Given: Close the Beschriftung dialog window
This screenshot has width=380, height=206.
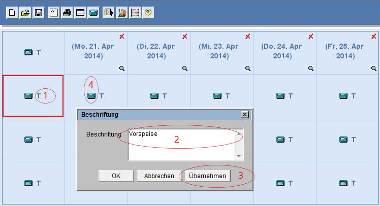Looking at the screenshot, I should click(x=245, y=115).
